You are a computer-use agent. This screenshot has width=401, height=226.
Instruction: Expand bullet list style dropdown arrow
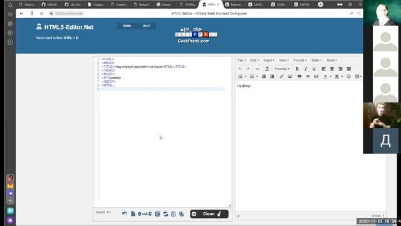(246, 77)
